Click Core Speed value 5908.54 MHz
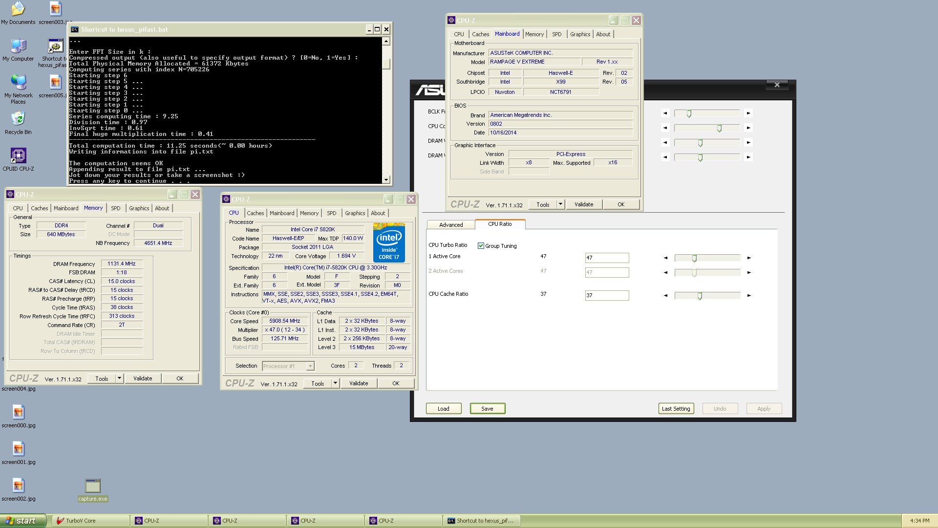Image resolution: width=938 pixels, height=528 pixels. [x=285, y=321]
